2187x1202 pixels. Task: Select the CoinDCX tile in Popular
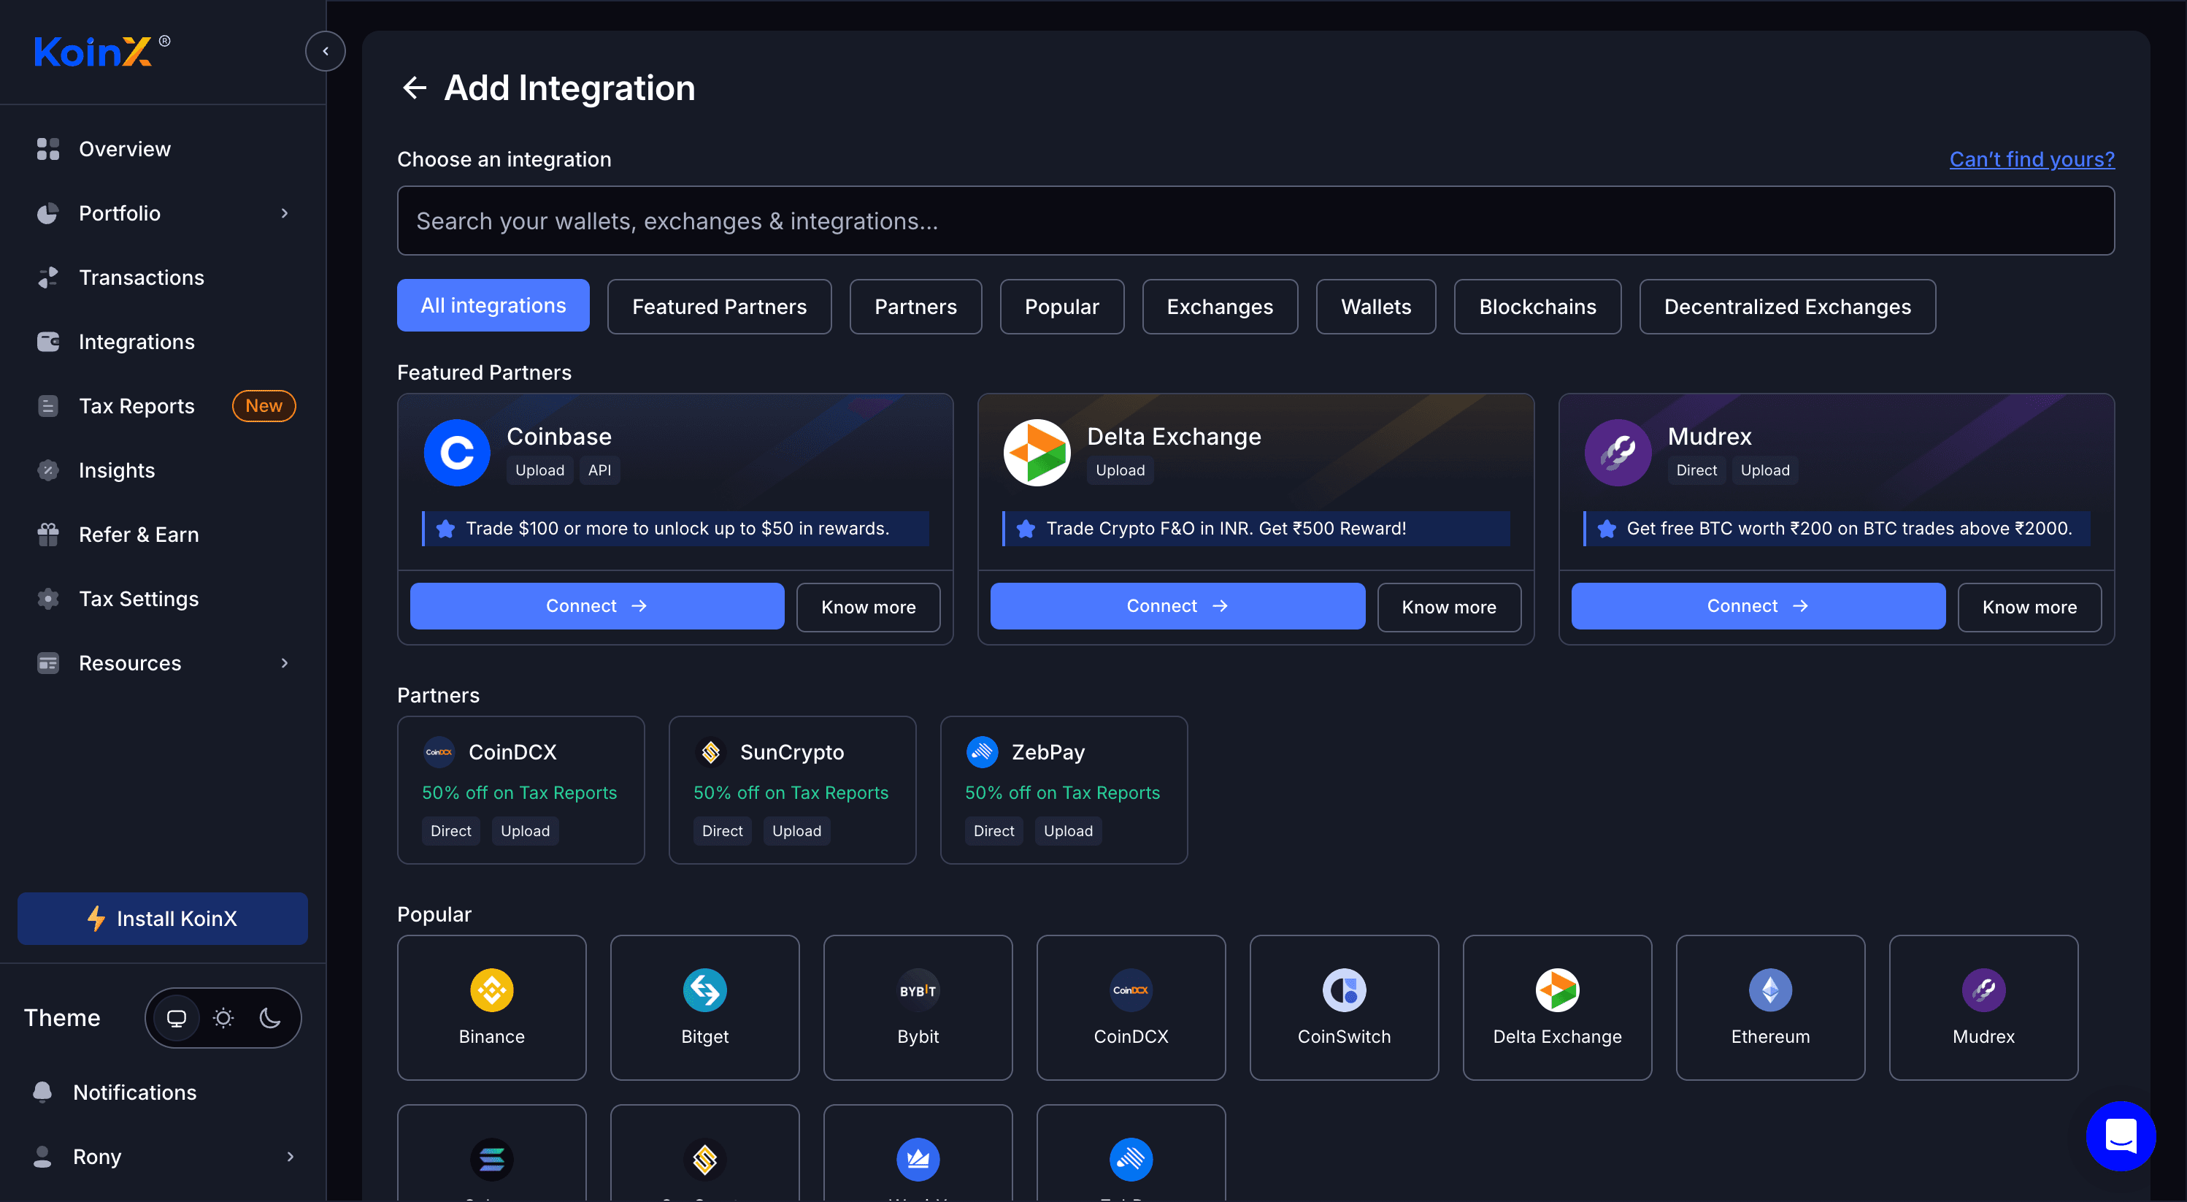point(1131,1008)
